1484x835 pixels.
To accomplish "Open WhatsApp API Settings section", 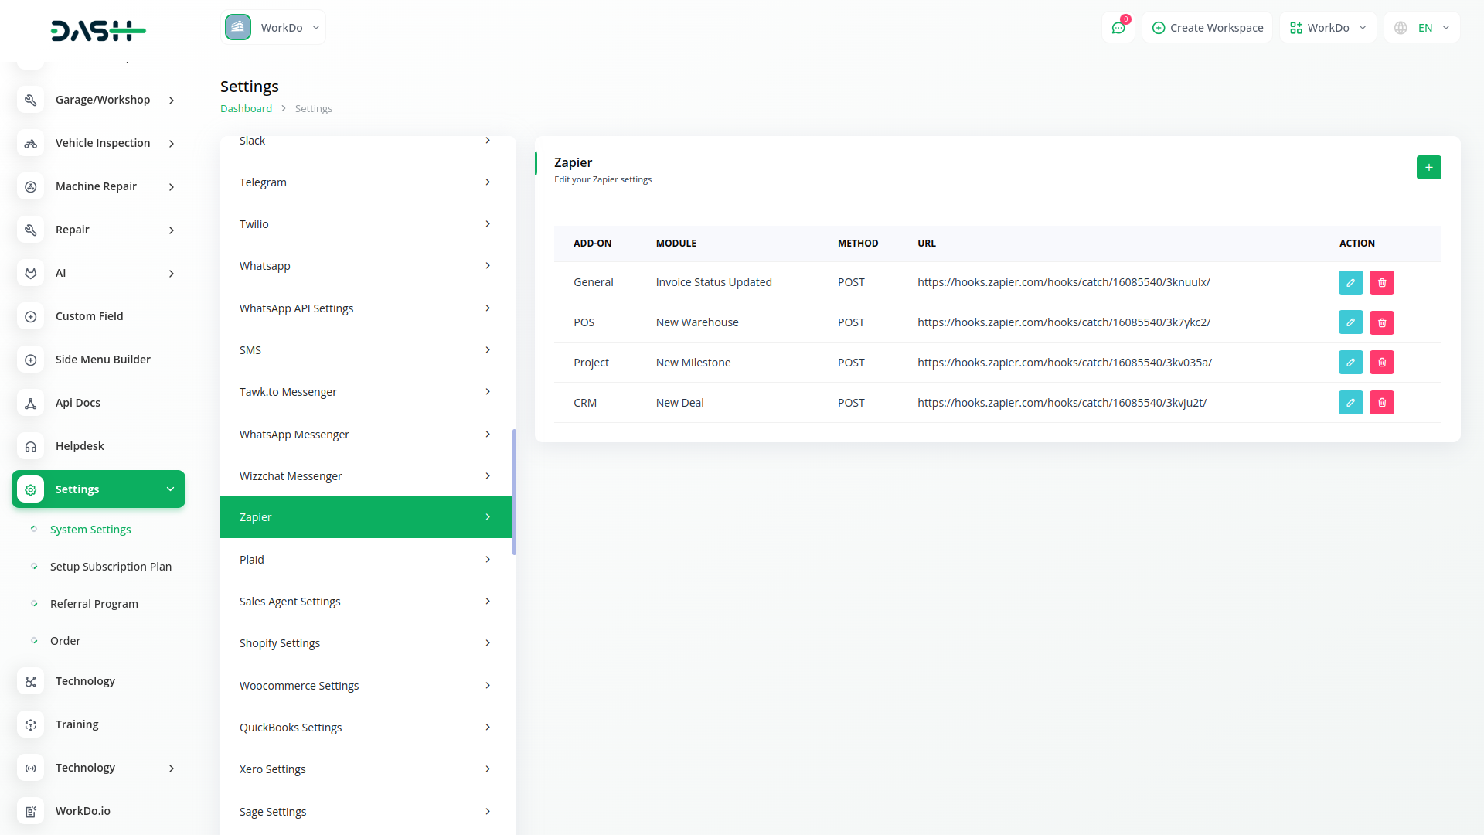I will pyautogui.click(x=366, y=308).
